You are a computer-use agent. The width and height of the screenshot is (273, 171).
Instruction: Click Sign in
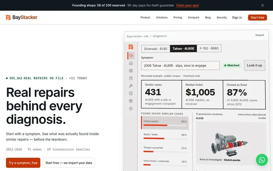(x=237, y=18)
